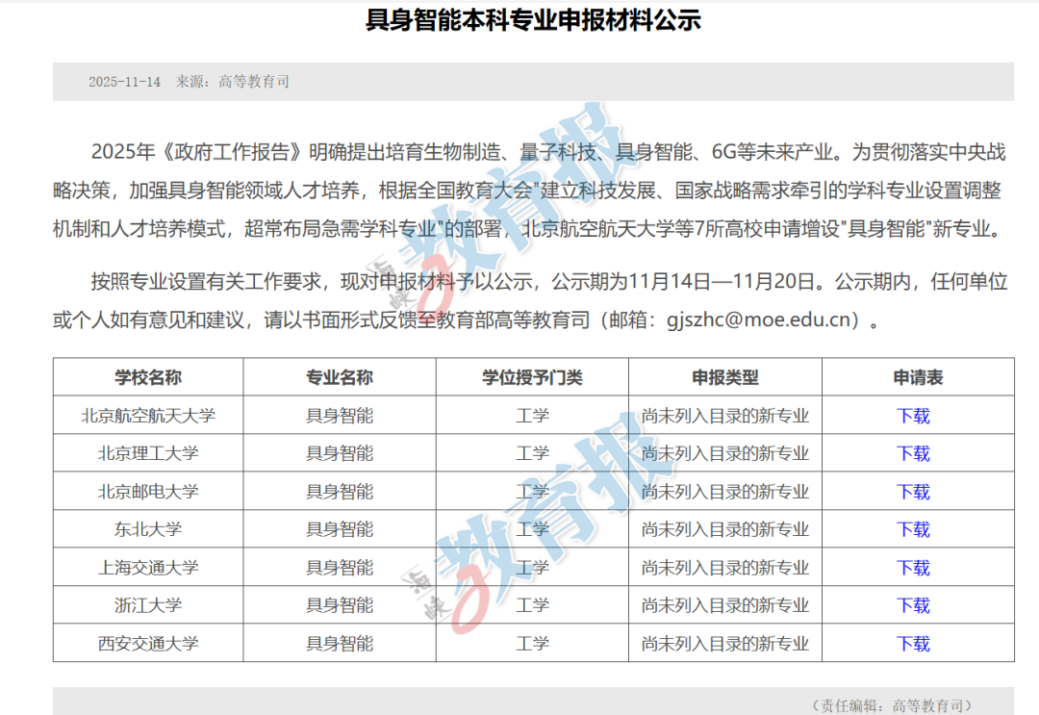Select the 西安交通大学 table cell
The width and height of the screenshot is (1039, 715).
[148, 644]
